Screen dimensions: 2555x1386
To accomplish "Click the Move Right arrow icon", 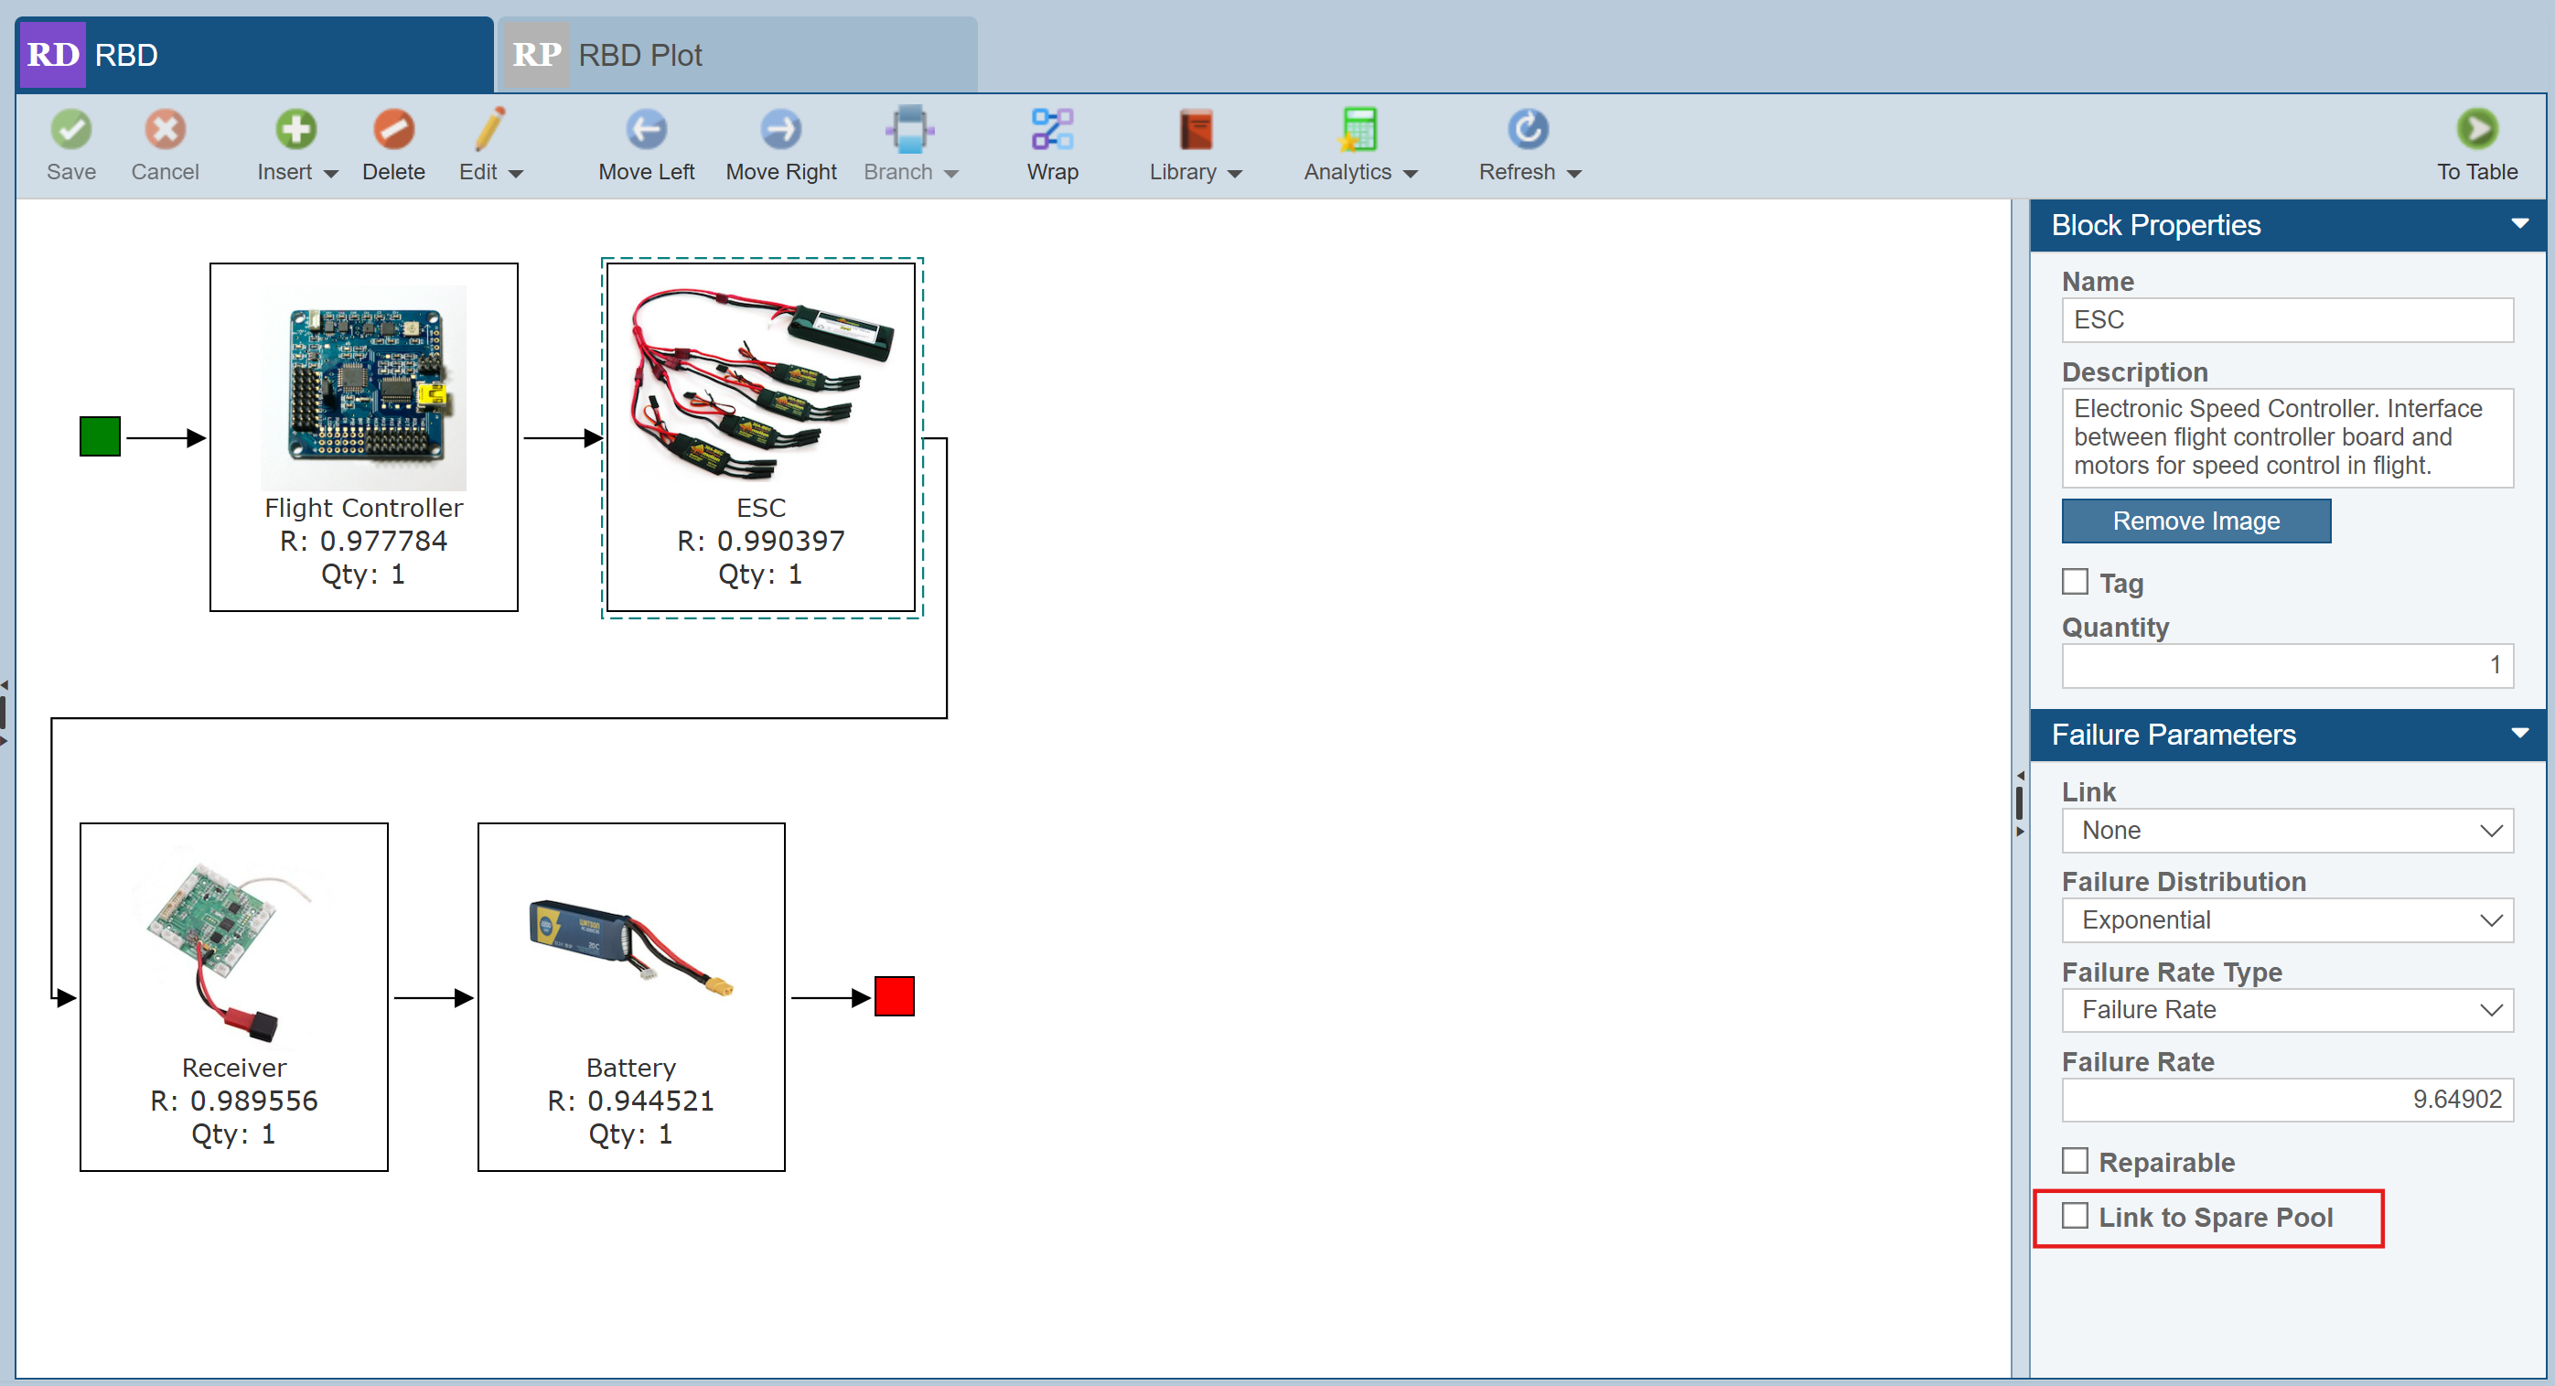I will pyautogui.click(x=780, y=130).
